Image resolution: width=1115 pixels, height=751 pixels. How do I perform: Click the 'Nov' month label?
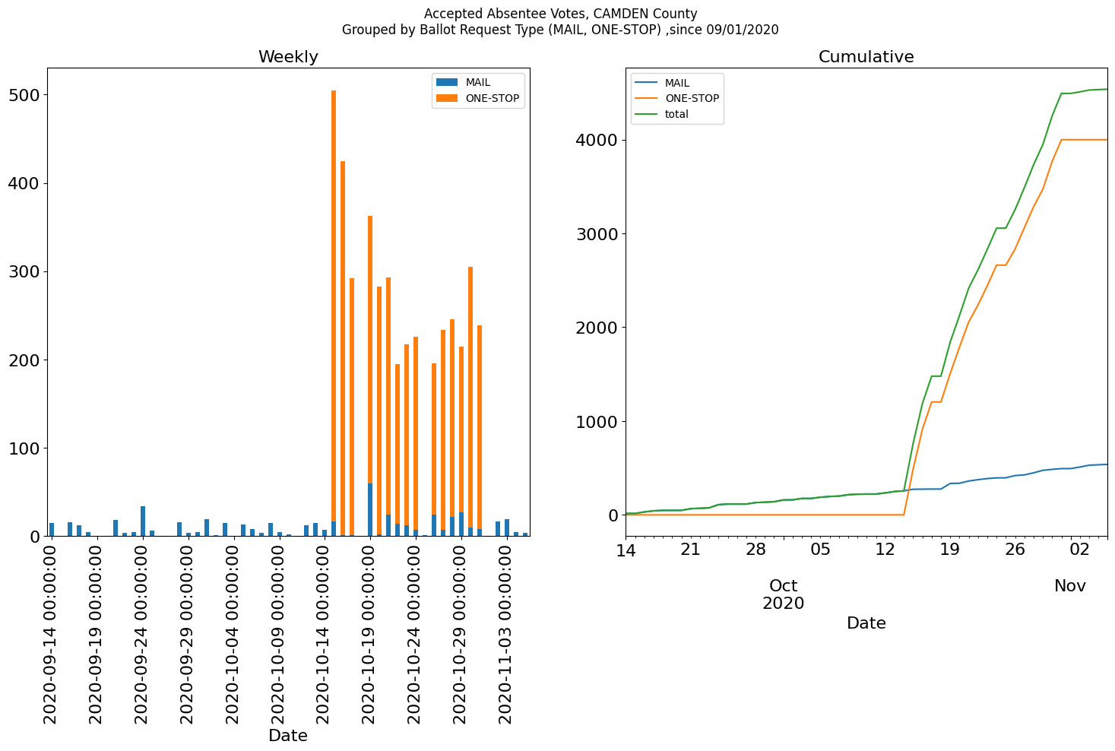1069,586
